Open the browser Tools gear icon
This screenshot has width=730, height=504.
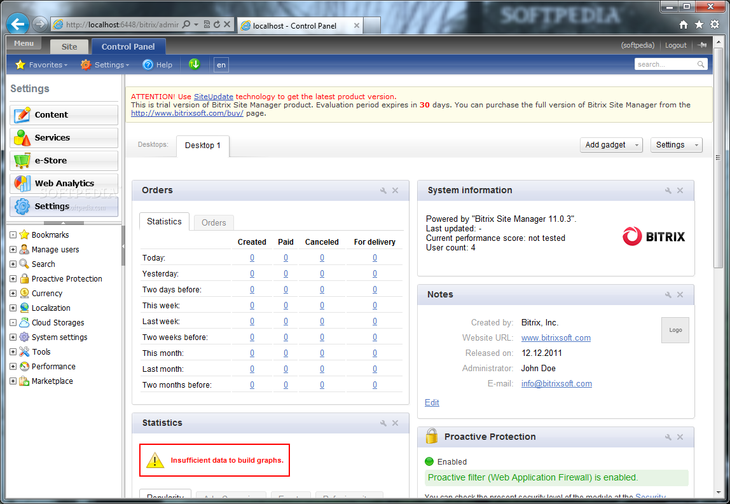pyautogui.click(x=715, y=25)
